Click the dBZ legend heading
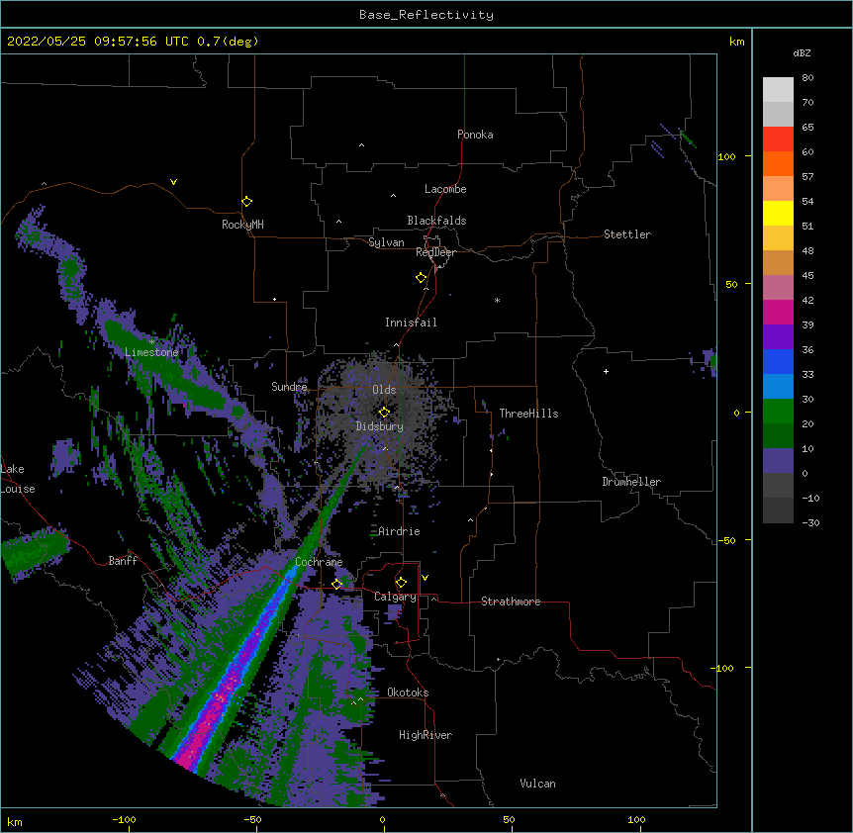The image size is (853, 833). 802,52
